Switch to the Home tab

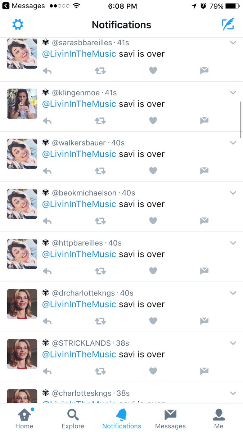coord(24,419)
